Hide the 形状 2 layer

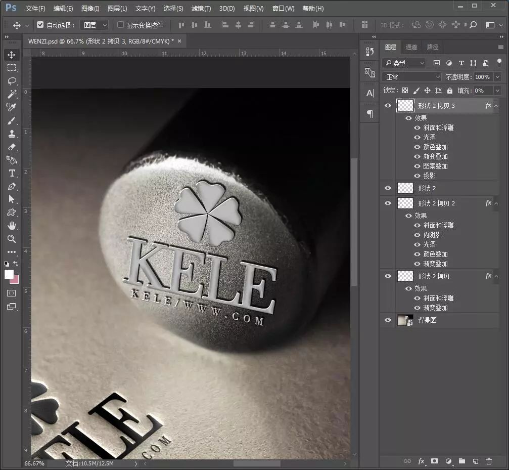click(x=388, y=188)
